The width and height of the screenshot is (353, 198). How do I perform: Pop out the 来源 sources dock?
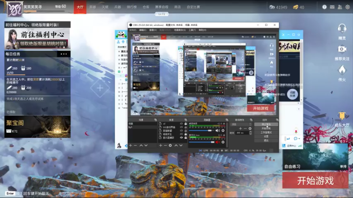185,120
